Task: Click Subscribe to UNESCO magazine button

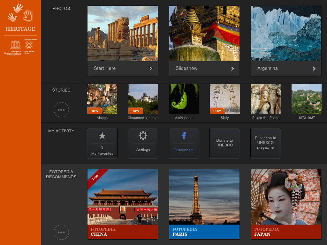Action: [266, 143]
